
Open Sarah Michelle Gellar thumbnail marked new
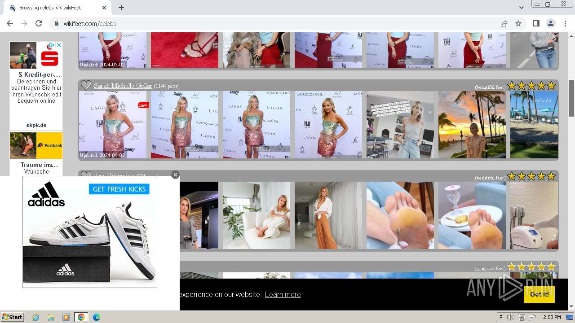[113, 125]
